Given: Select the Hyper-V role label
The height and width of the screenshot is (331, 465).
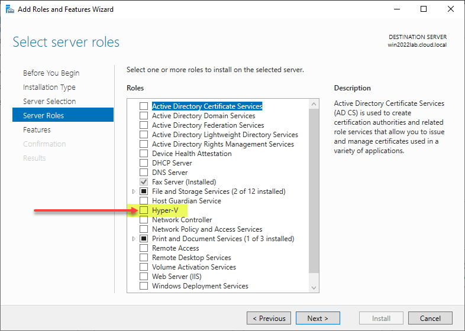Looking at the screenshot, I should (x=165, y=210).
